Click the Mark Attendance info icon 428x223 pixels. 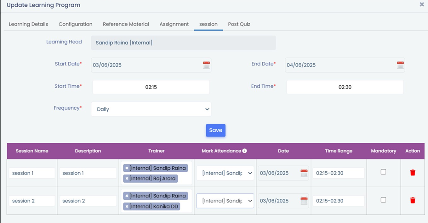pyautogui.click(x=245, y=151)
